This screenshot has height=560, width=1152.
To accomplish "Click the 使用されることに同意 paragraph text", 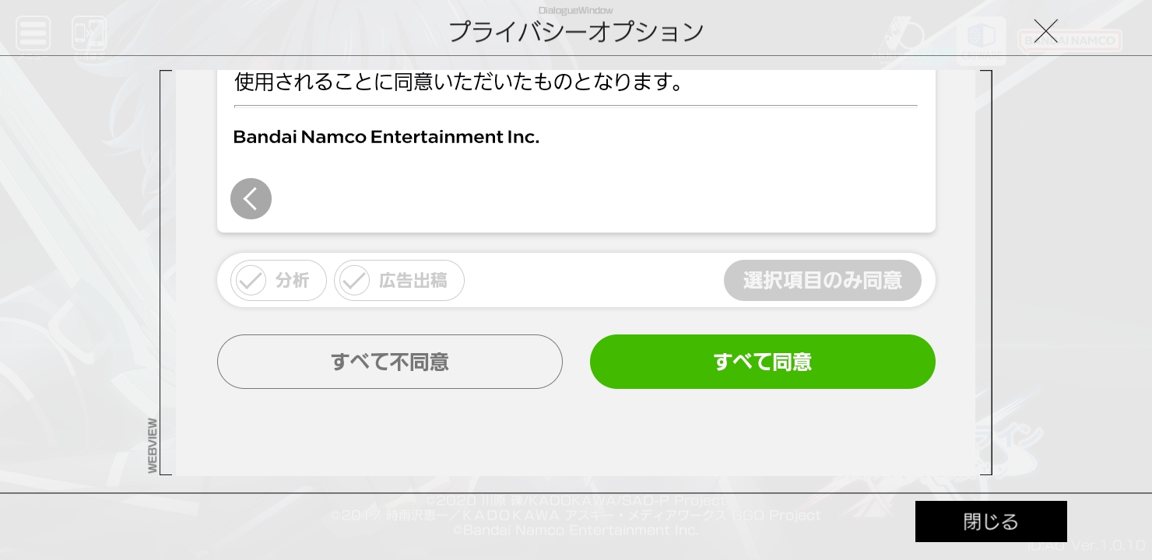I will point(458,82).
